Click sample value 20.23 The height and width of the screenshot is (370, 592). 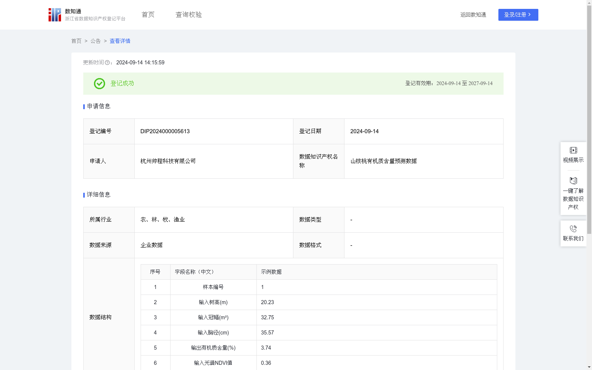(268, 302)
